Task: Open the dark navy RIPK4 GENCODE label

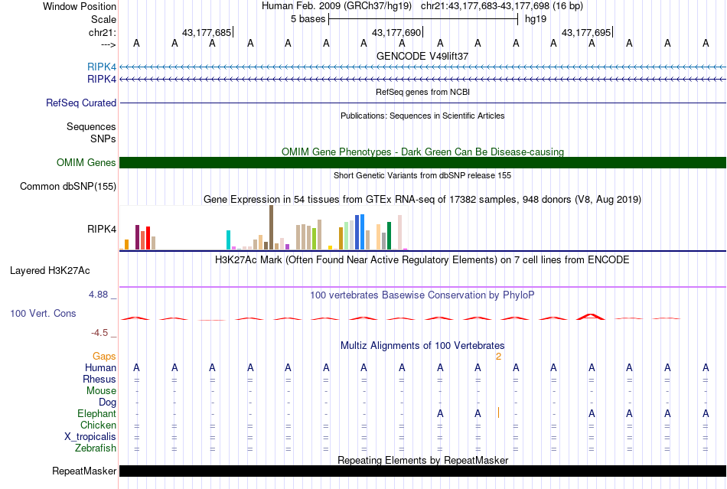Action: (x=102, y=79)
